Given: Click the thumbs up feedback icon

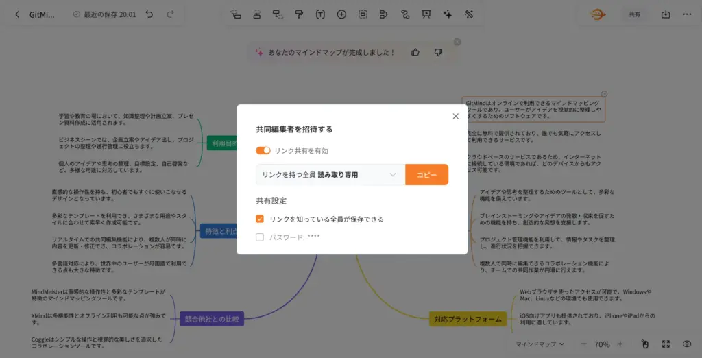Looking at the screenshot, I should tap(415, 52).
